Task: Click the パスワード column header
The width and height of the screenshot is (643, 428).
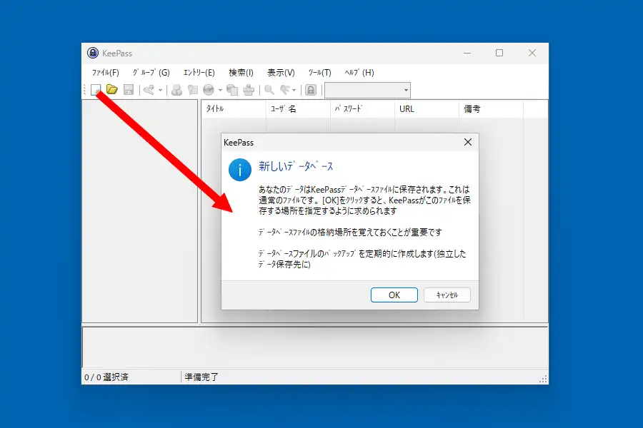Action: pyautogui.click(x=363, y=109)
